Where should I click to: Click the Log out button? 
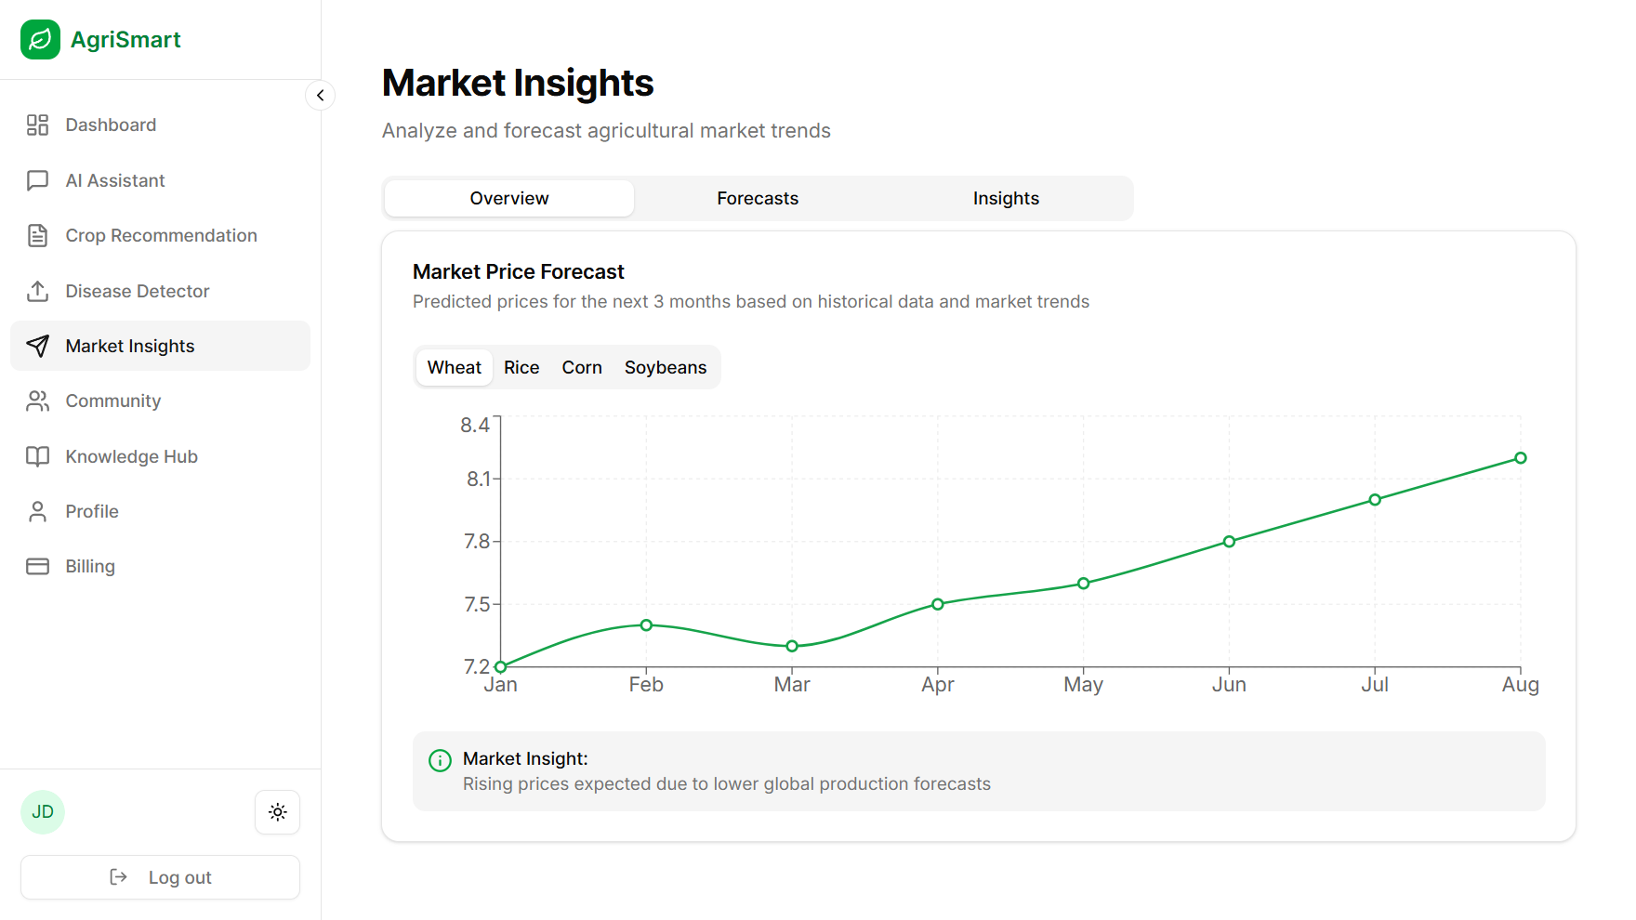pos(160,877)
